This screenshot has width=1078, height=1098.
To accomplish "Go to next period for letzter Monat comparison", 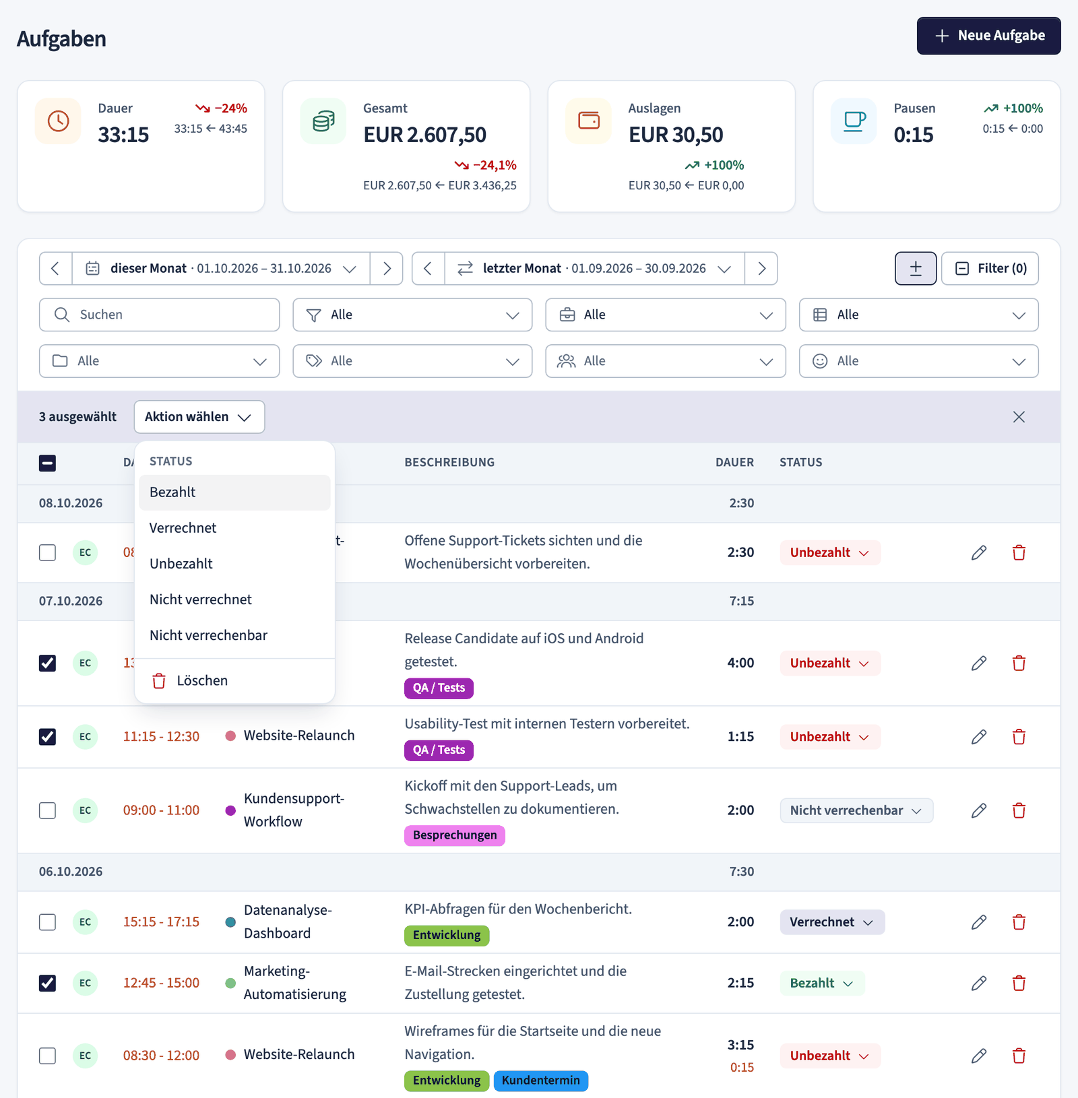I will point(761,269).
